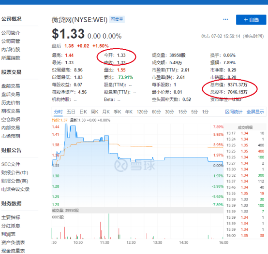Viewport: 268px width, 254px height.
Task: Switch to the 周K chart tab
Action: (94, 112)
